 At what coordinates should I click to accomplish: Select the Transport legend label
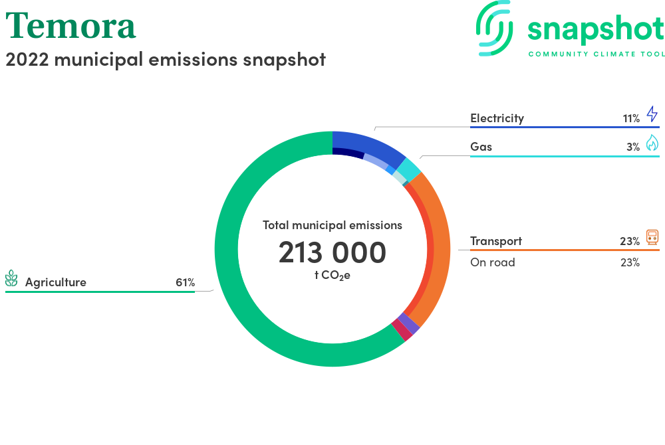pos(496,241)
